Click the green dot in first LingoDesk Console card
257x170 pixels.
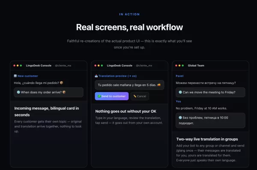tap(21, 66)
